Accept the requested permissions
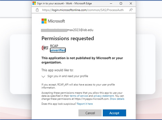The height and width of the screenshot is (120, 162). tap(114, 113)
